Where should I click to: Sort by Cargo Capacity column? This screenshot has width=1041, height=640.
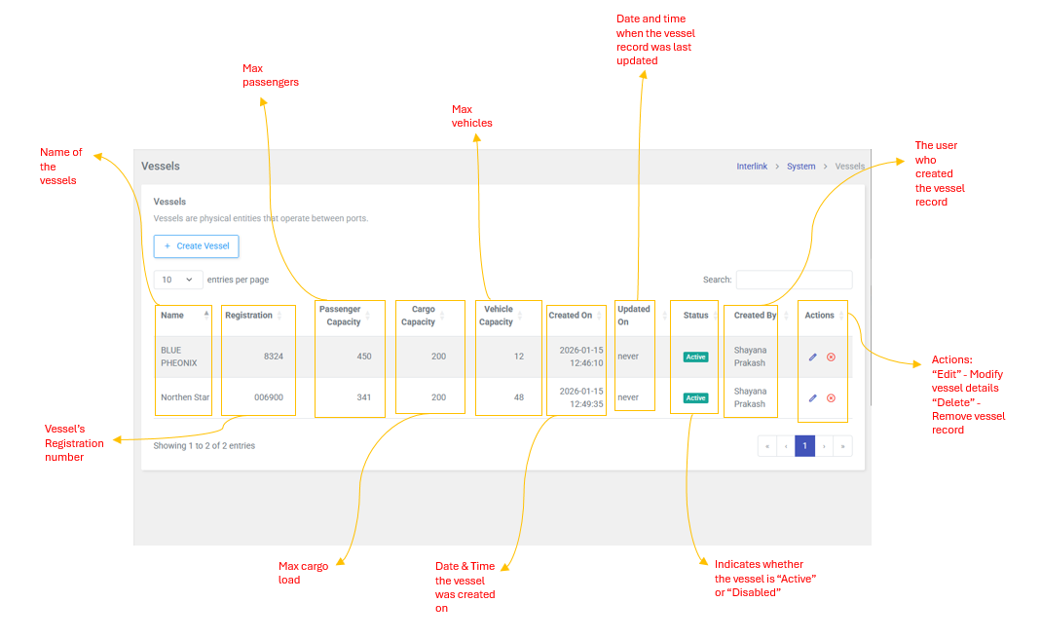tap(419, 316)
